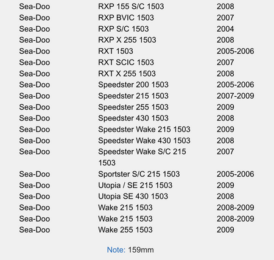This screenshot has width=274, height=260.
Task: Select RXP BVIC 1503 model entry
Action: [x=126, y=18]
